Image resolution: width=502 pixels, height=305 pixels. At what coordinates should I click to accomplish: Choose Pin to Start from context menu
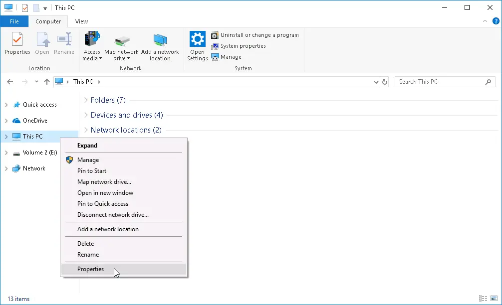coord(91,170)
